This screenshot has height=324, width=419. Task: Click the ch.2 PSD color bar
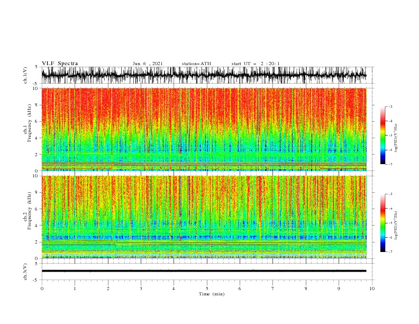[382, 223]
